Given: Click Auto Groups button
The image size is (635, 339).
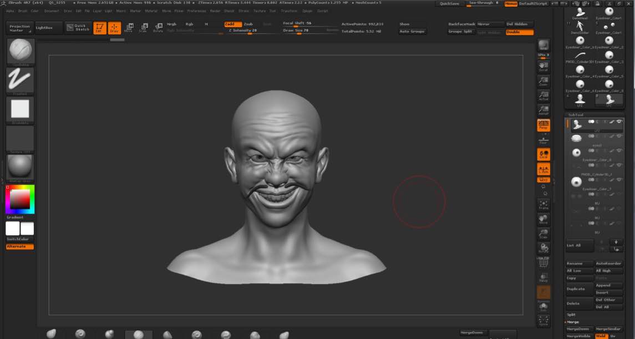Looking at the screenshot, I should [412, 32].
